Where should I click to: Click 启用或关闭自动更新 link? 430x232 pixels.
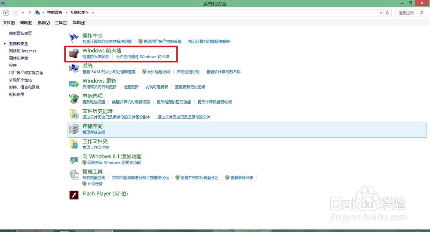pyautogui.click(x=100, y=87)
